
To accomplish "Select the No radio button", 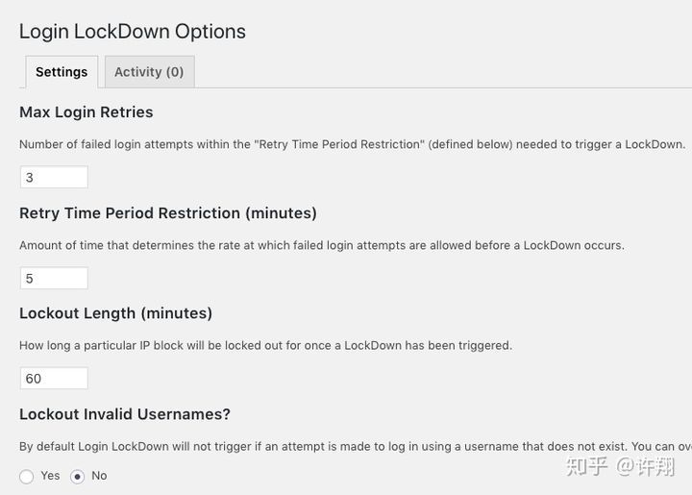I will click(x=78, y=477).
